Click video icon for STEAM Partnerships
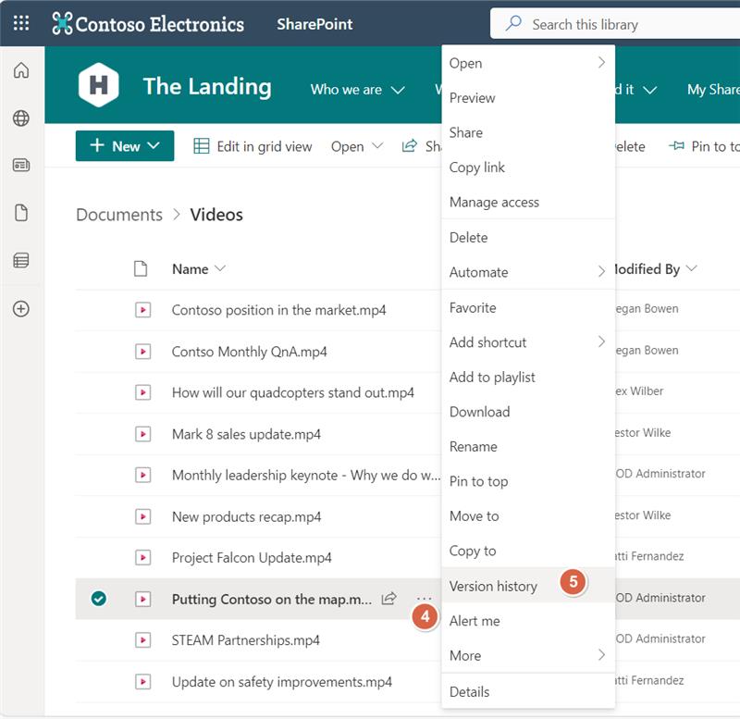 [x=142, y=640]
